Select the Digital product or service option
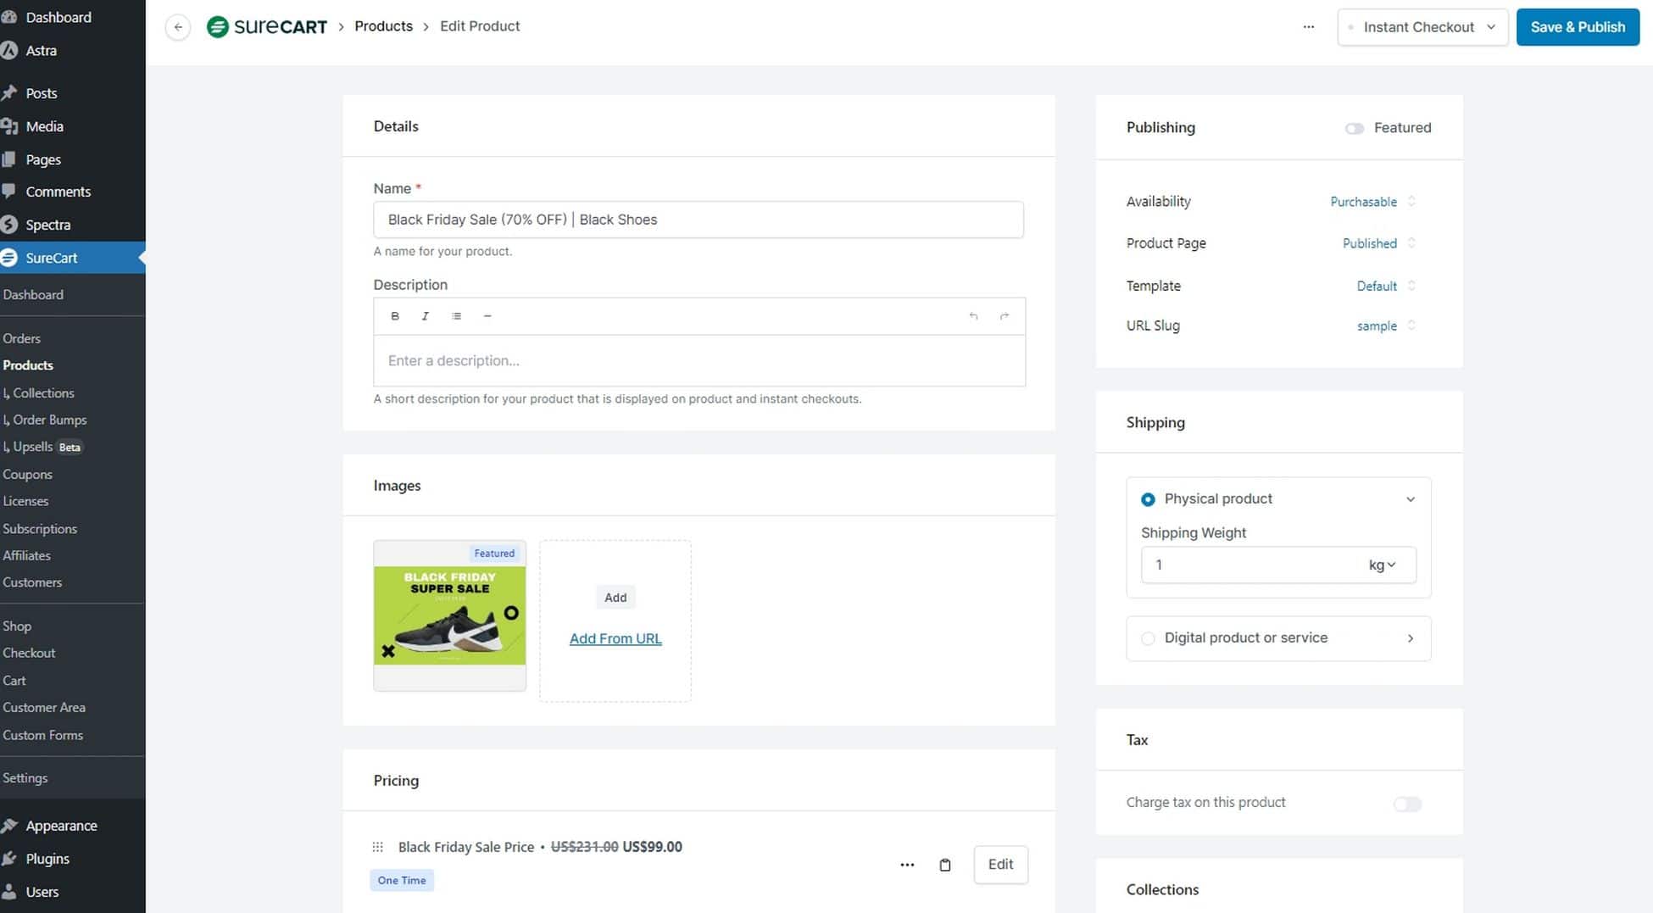This screenshot has width=1653, height=913. (1149, 638)
